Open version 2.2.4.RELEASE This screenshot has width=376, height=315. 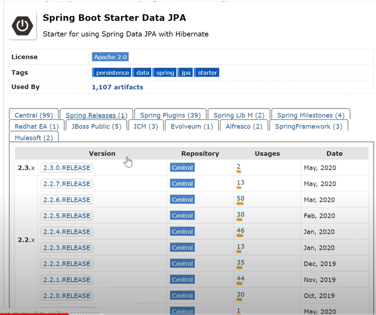coord(67,232)
